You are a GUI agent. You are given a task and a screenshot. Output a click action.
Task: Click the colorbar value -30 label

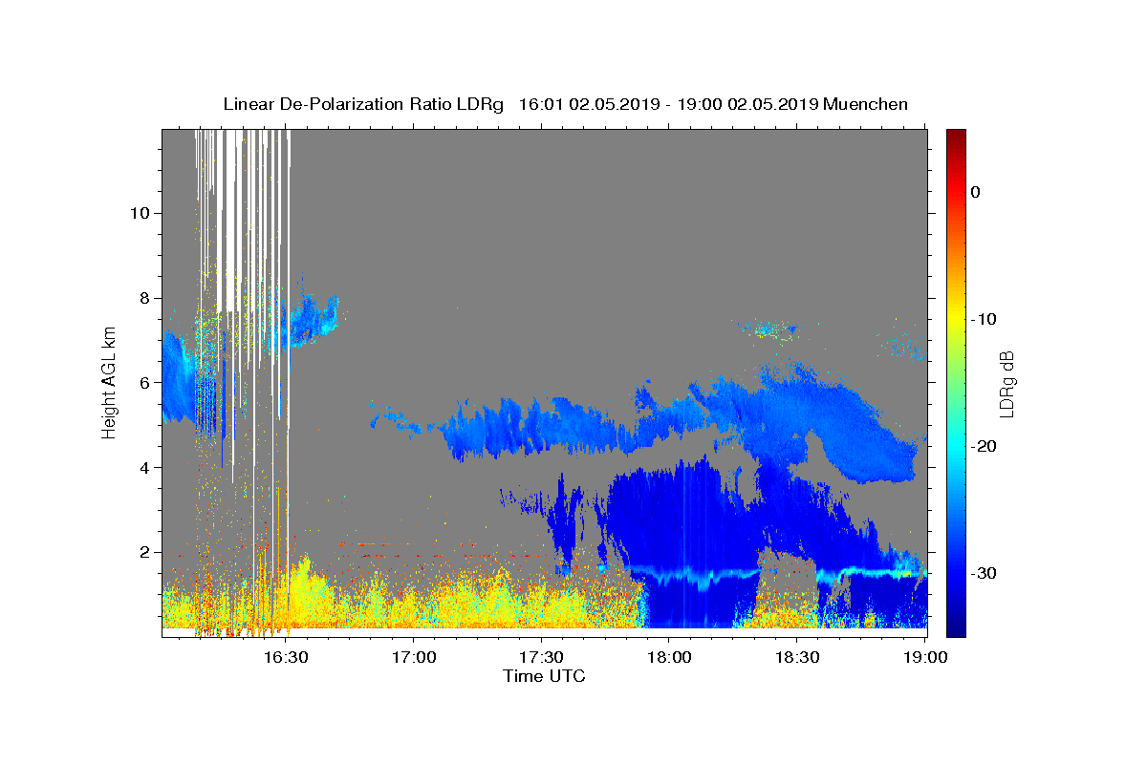click(984, 573)
